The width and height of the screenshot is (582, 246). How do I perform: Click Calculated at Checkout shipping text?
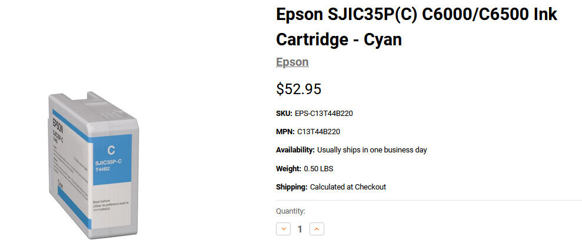pos(348,187)
